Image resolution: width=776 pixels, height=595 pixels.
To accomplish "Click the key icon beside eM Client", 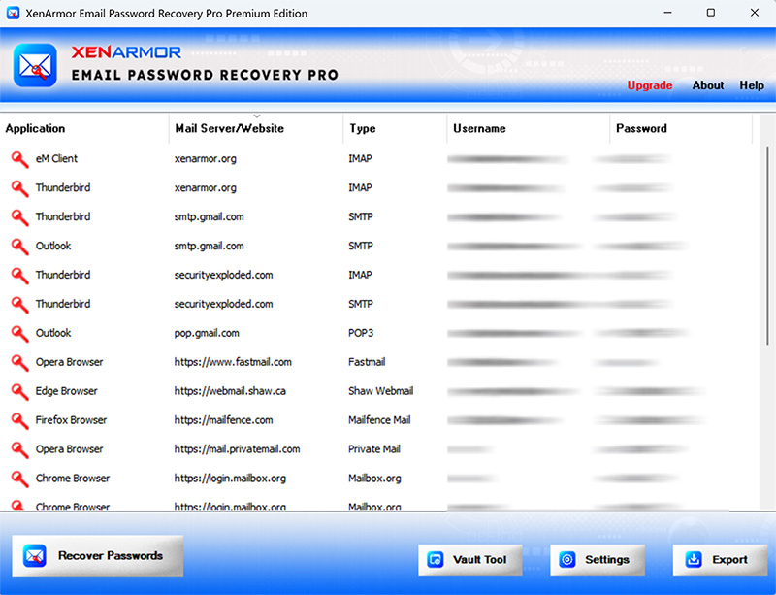I will (x=19, y=159).
